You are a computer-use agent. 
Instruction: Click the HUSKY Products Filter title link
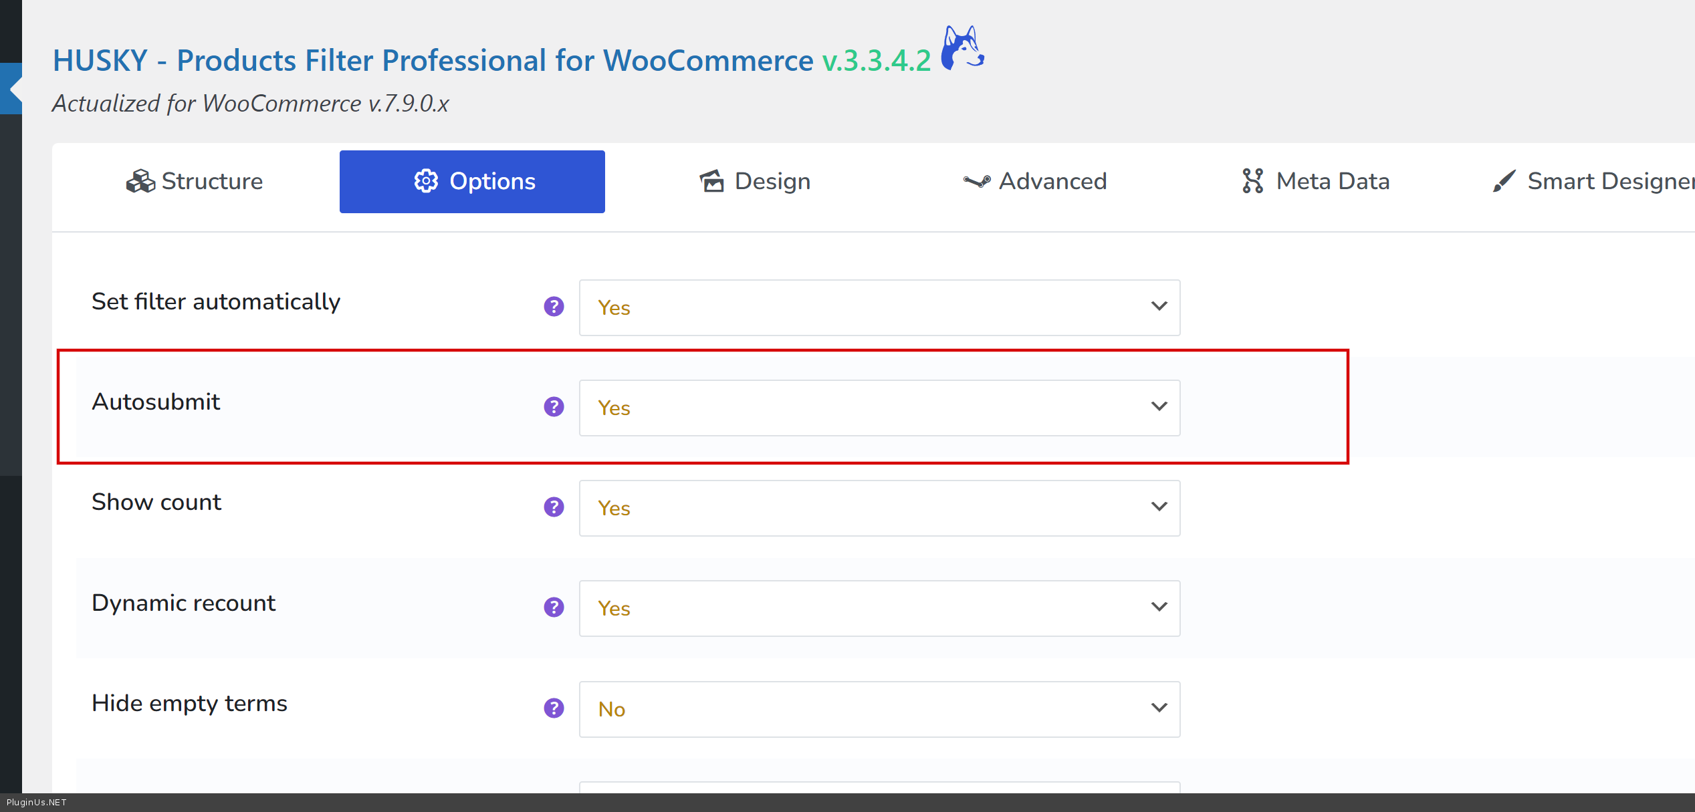tap(433, 60)
